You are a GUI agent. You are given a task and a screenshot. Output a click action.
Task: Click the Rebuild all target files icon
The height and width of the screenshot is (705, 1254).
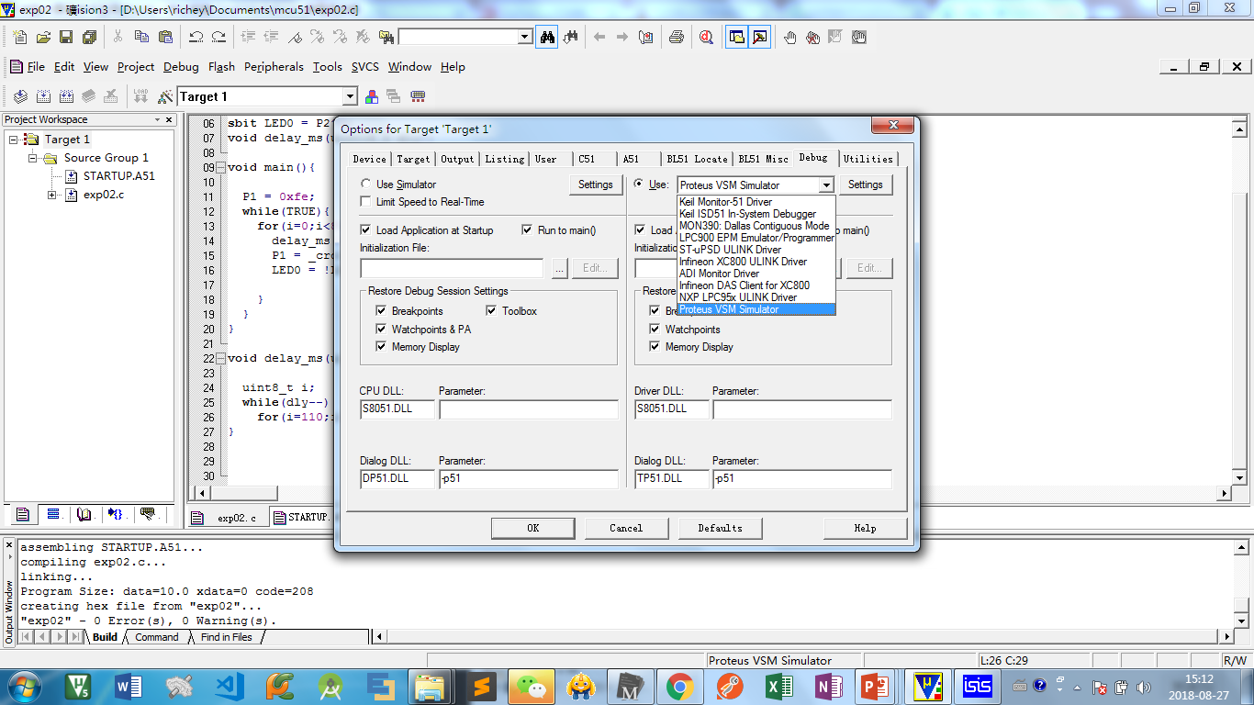[x=66, y=96]
